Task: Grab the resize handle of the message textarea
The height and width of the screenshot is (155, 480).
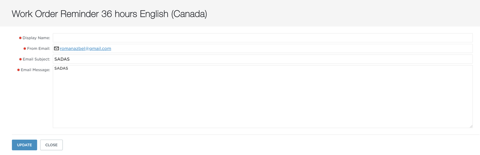Action: point(471,126)
